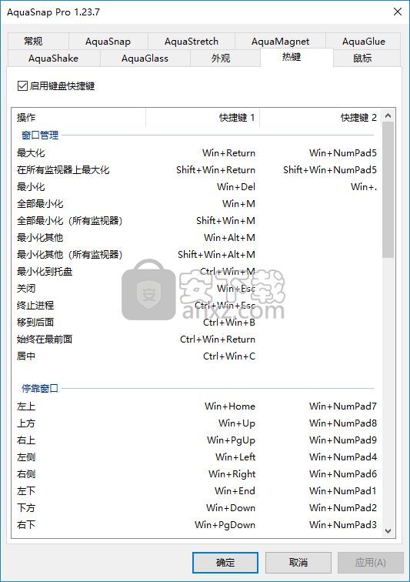Click the 操作 column header
The height and width of the screenshot is (582, 410).
pyautogui.click(x=78, y=118)
